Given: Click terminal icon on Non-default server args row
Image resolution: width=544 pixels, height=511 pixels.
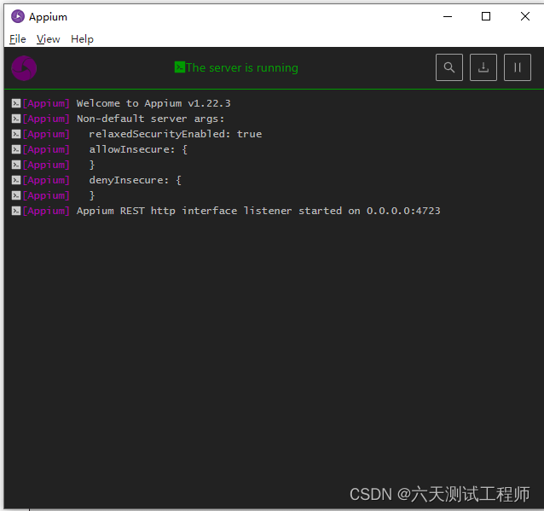Looking at the screenshot, I should (x=16, y=119).
